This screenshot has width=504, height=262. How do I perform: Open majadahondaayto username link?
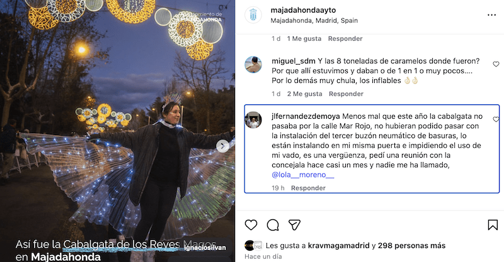303,10
